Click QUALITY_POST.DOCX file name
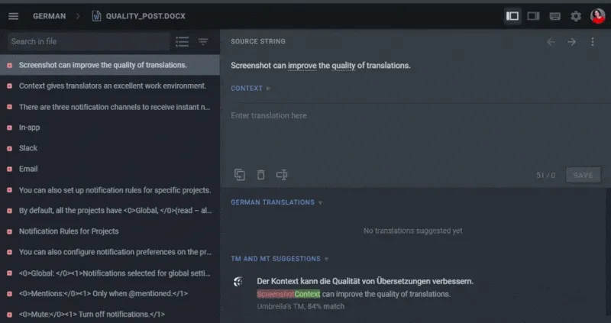 point(146,16)
